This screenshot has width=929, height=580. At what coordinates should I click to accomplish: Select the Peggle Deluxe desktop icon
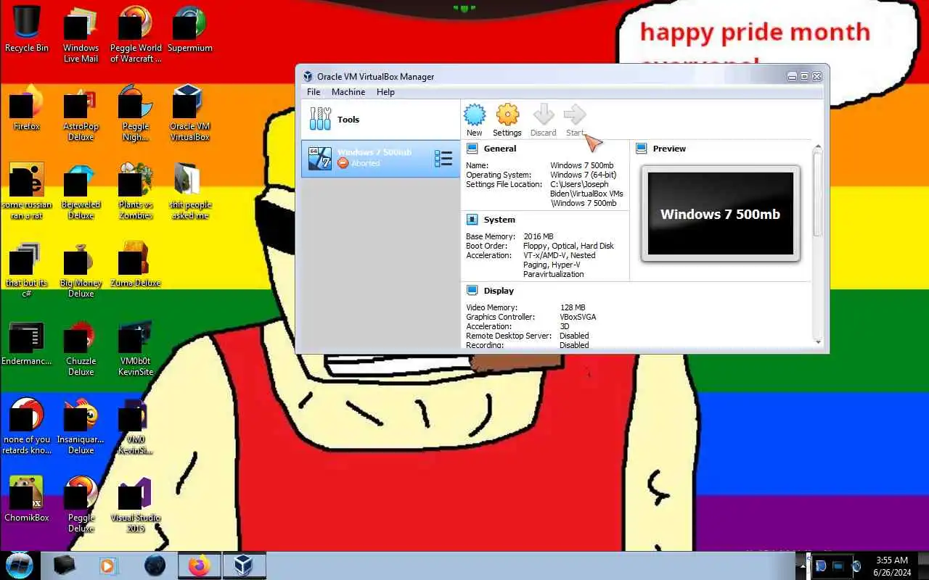(x=81, y=505)
